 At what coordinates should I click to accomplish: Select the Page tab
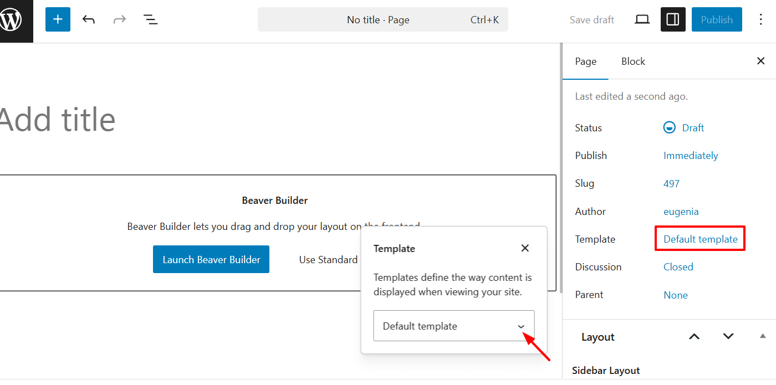tap(585, 61)
